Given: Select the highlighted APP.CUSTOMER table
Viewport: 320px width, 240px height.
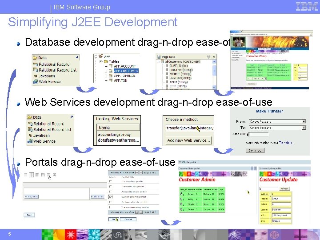Looking at the screenshot, I should pyautogui.click(x=126, y=71).
